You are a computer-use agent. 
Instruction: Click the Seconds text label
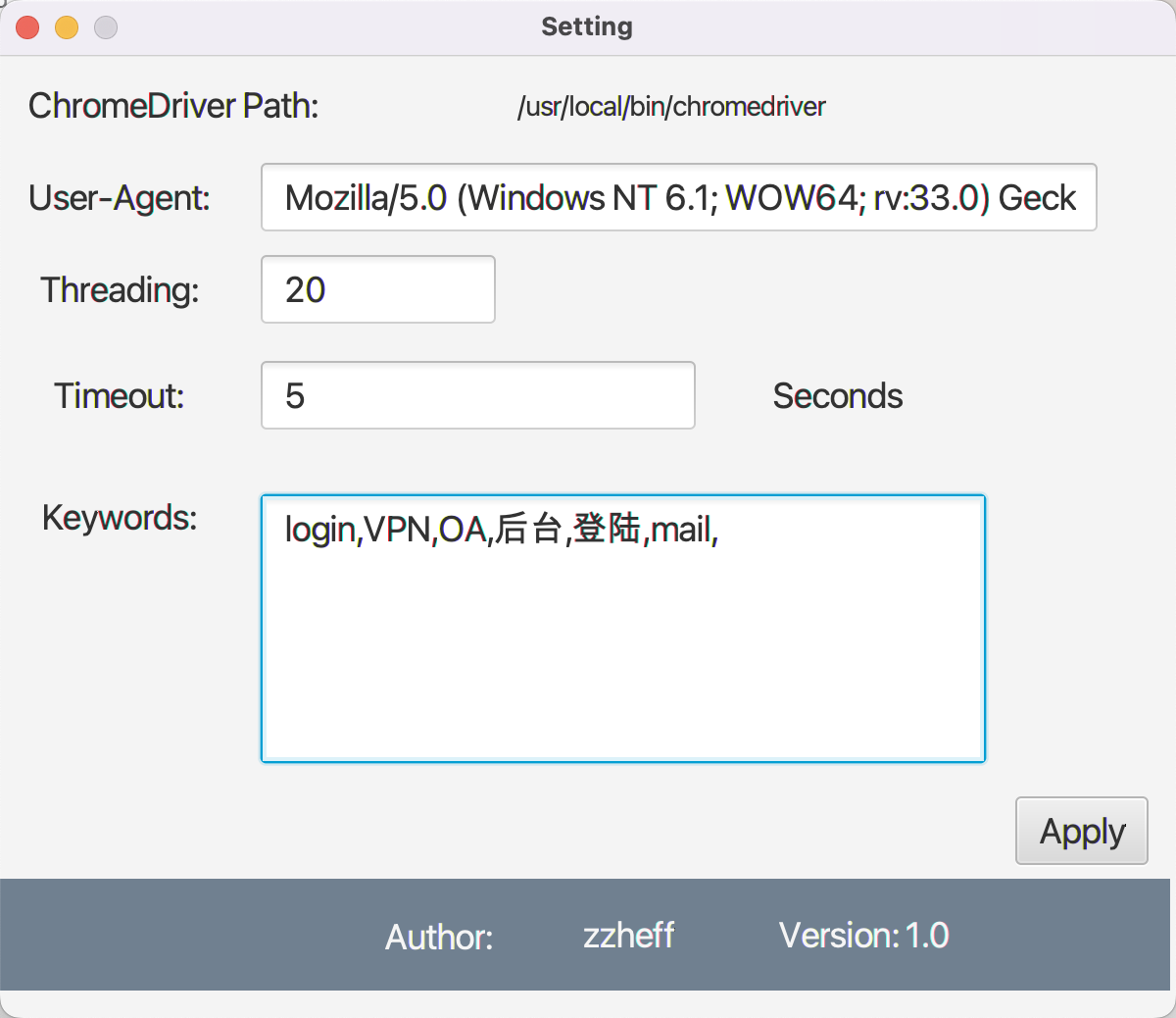coord(837,395)
